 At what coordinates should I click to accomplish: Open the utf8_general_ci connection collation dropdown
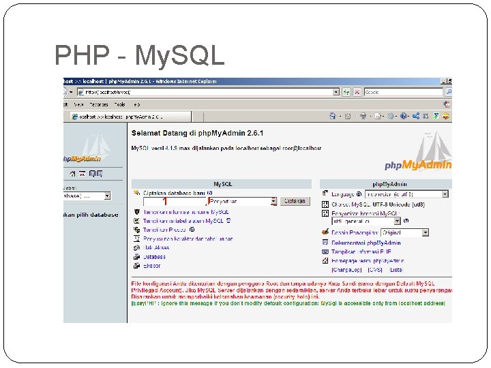tap(366, 221)
